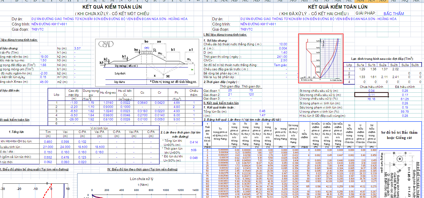Select U in settlement range 59.79
The width and height of the screenshot is (424, 198).
(405, 112)
